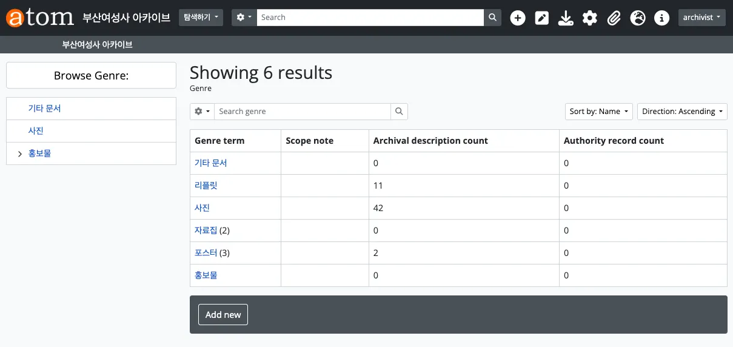The image size is (733, 347).
Task: Click the Add new button
Action: 223,315
